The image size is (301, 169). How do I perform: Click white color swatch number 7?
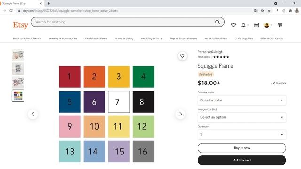(119, 102)
